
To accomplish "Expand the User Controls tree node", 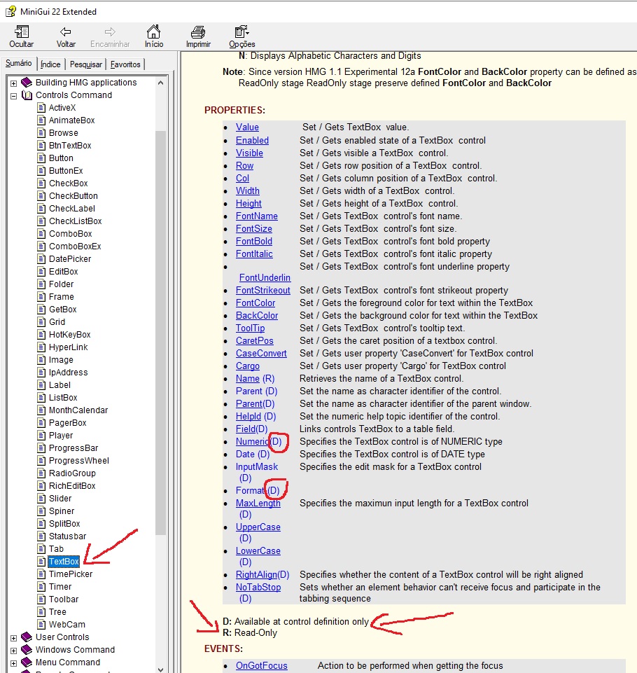I will (13, 637).
